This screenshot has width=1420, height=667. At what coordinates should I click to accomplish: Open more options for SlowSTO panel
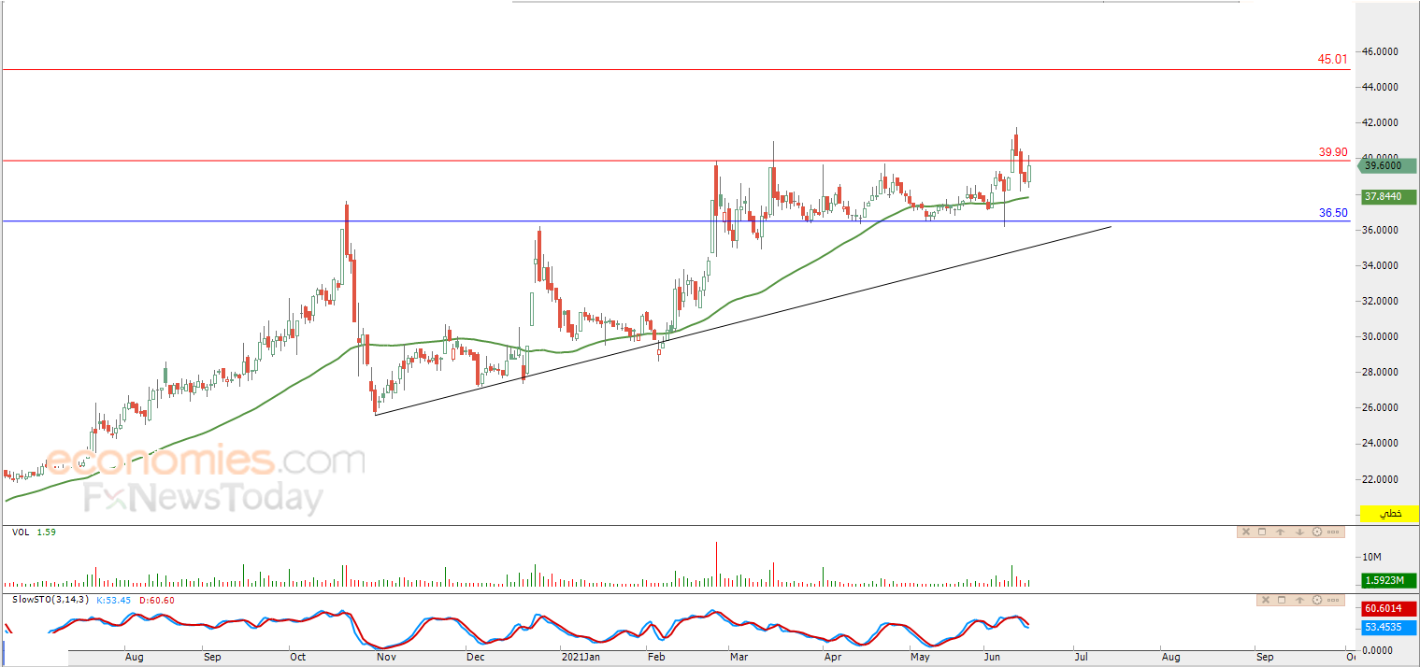click(x=1334, y=600)
